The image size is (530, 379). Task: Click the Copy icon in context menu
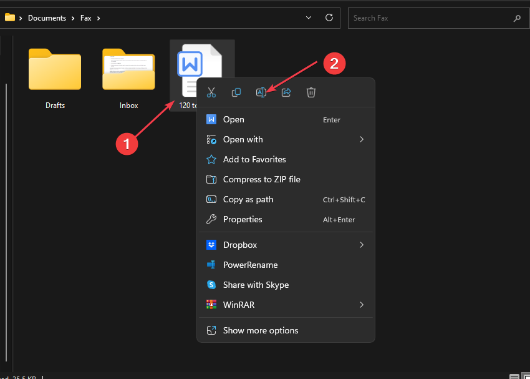[x=236, y=92]
